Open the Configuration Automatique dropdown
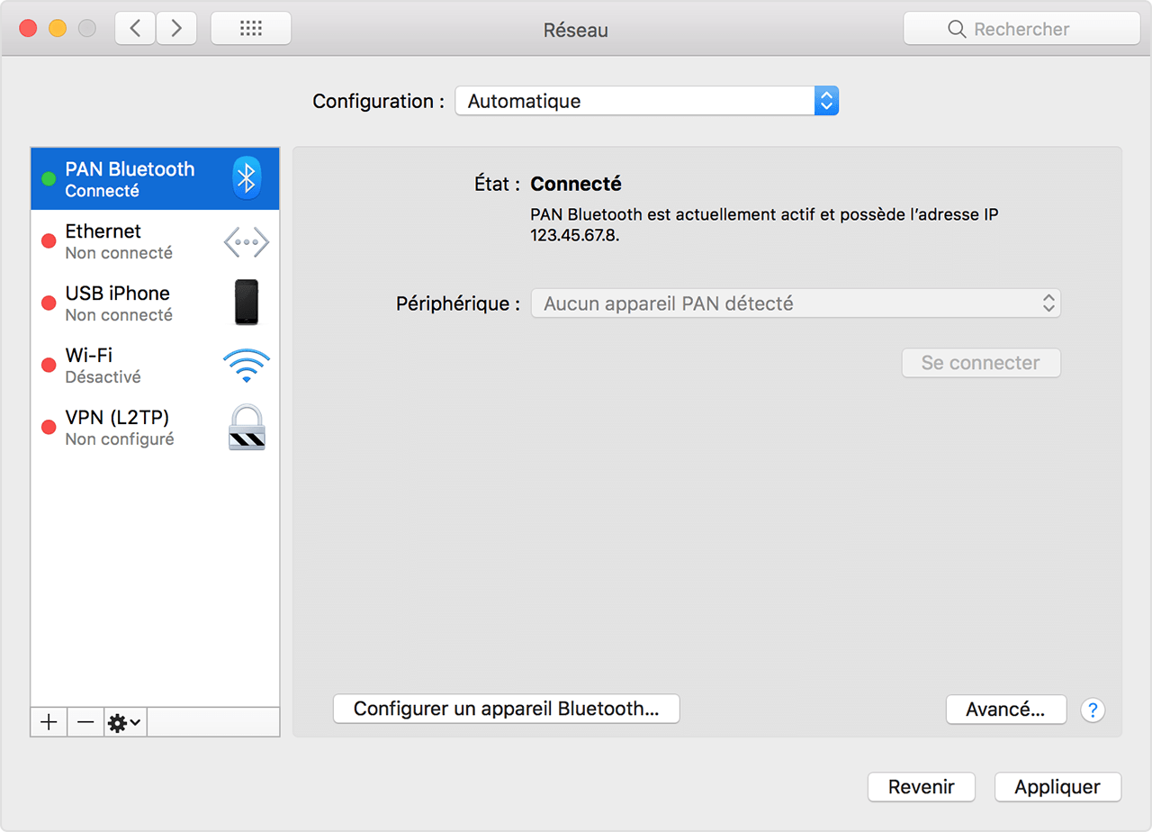 (647, 101)
